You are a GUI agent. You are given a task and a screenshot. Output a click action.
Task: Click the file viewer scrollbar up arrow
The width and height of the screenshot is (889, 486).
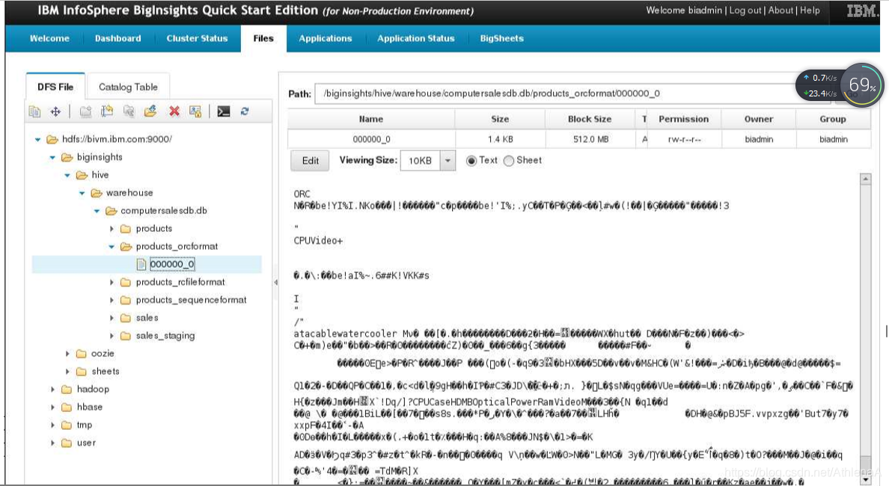[865, 179]
